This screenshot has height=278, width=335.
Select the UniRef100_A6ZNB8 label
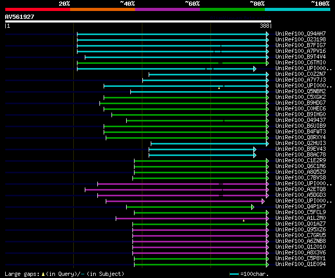(x=300, y=241)
